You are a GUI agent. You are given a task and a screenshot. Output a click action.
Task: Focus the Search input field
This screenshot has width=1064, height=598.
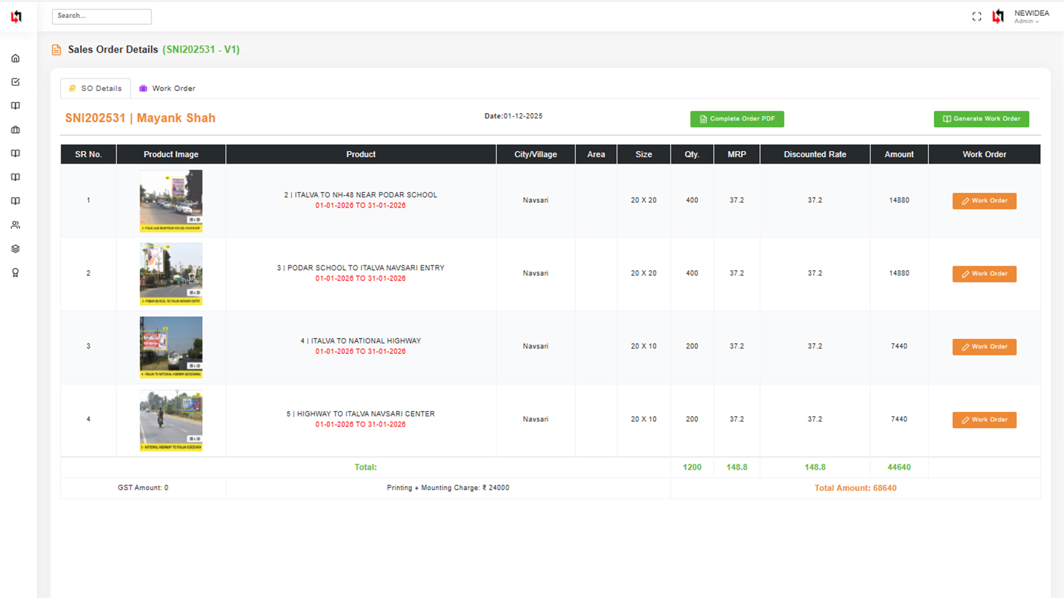(102, 16)
